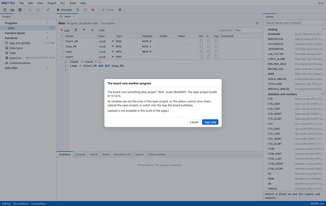This screenshot has width=326, height=206.
Task: Redo the last undone edit
Action: [38, 10]
